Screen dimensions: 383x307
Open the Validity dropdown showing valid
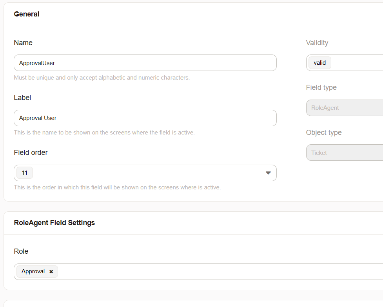click(x=345, y=63)
